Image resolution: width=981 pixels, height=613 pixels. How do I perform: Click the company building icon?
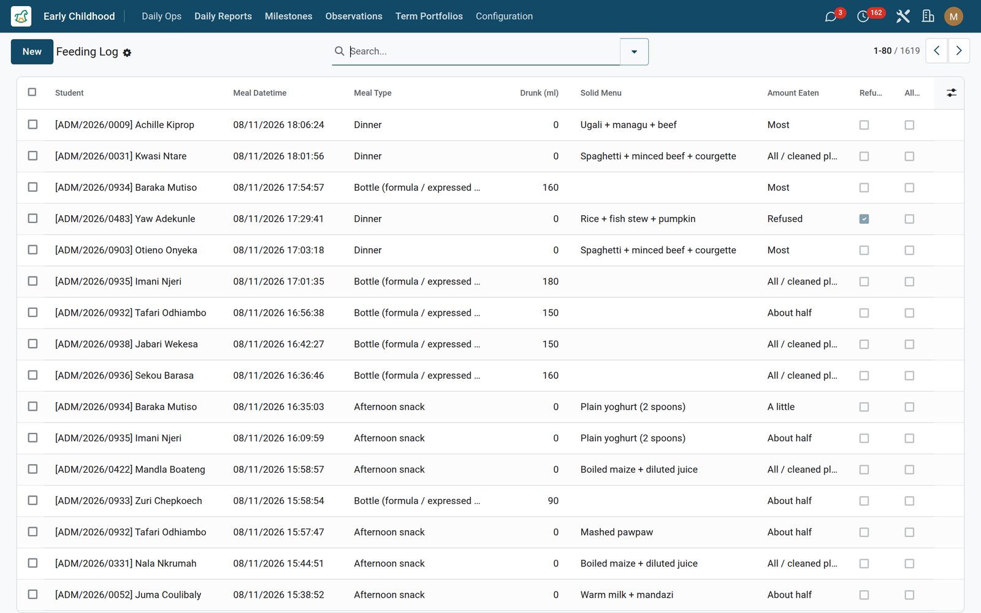(928, 17)
